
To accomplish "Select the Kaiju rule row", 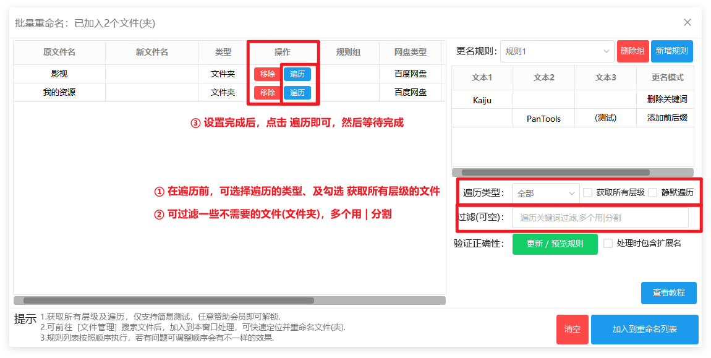I will tap(482, 100).
